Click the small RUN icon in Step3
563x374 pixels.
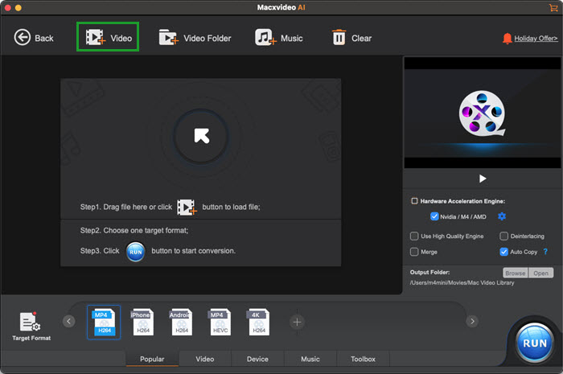136,252
